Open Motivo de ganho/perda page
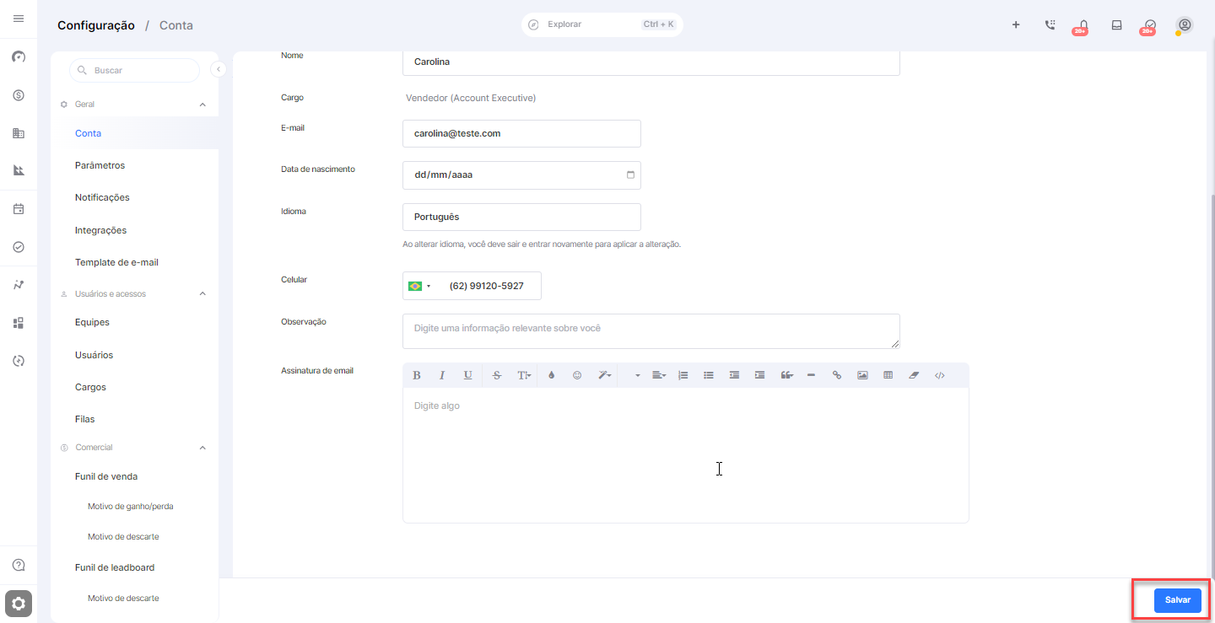Screen dimensions: 1215x623 (x=130, y=507)
